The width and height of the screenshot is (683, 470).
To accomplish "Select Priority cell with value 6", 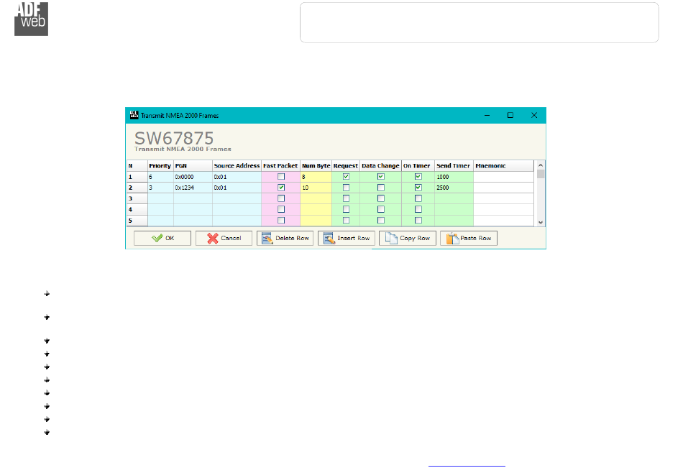I will tap(161, 177).
